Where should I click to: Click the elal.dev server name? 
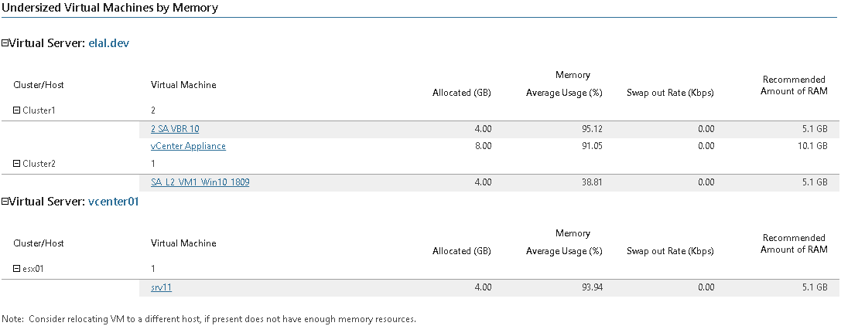[x=109, y=44]
